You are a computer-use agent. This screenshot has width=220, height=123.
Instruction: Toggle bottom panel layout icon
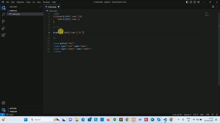pyautogui.click(x=191, y=2)
